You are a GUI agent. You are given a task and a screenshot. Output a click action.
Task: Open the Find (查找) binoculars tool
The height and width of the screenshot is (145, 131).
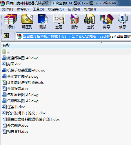click(91, 21)
